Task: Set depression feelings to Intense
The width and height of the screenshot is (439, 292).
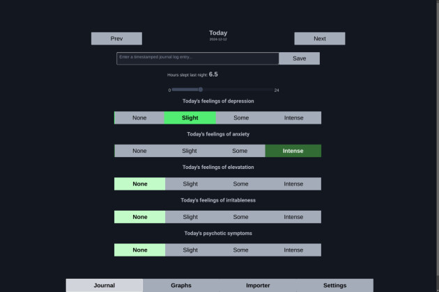Action: coord(293,117)
